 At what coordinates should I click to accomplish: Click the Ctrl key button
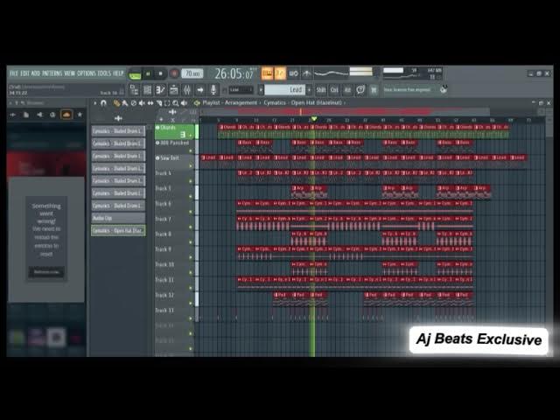pos(334,90)
